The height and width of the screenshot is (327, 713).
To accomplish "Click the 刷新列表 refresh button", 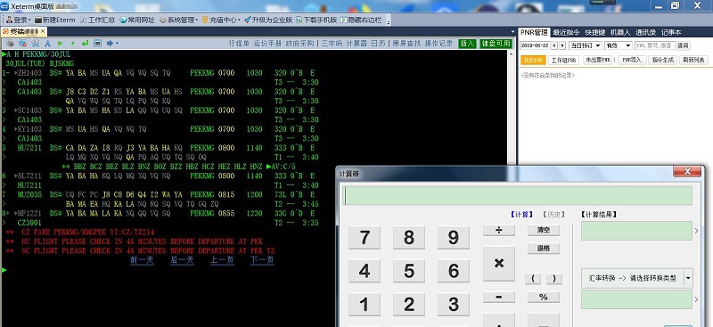I will pos(693,60).
